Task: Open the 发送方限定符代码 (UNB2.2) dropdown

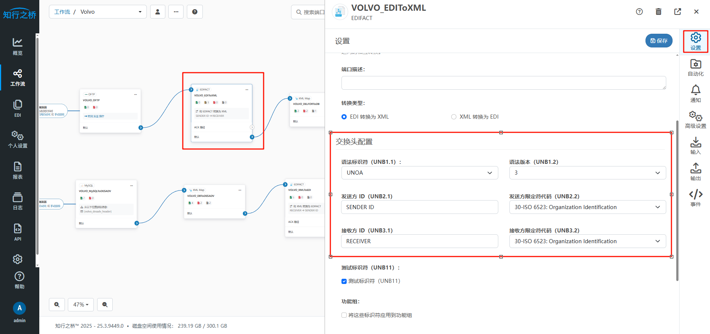Action: click(x=587, y=207)
